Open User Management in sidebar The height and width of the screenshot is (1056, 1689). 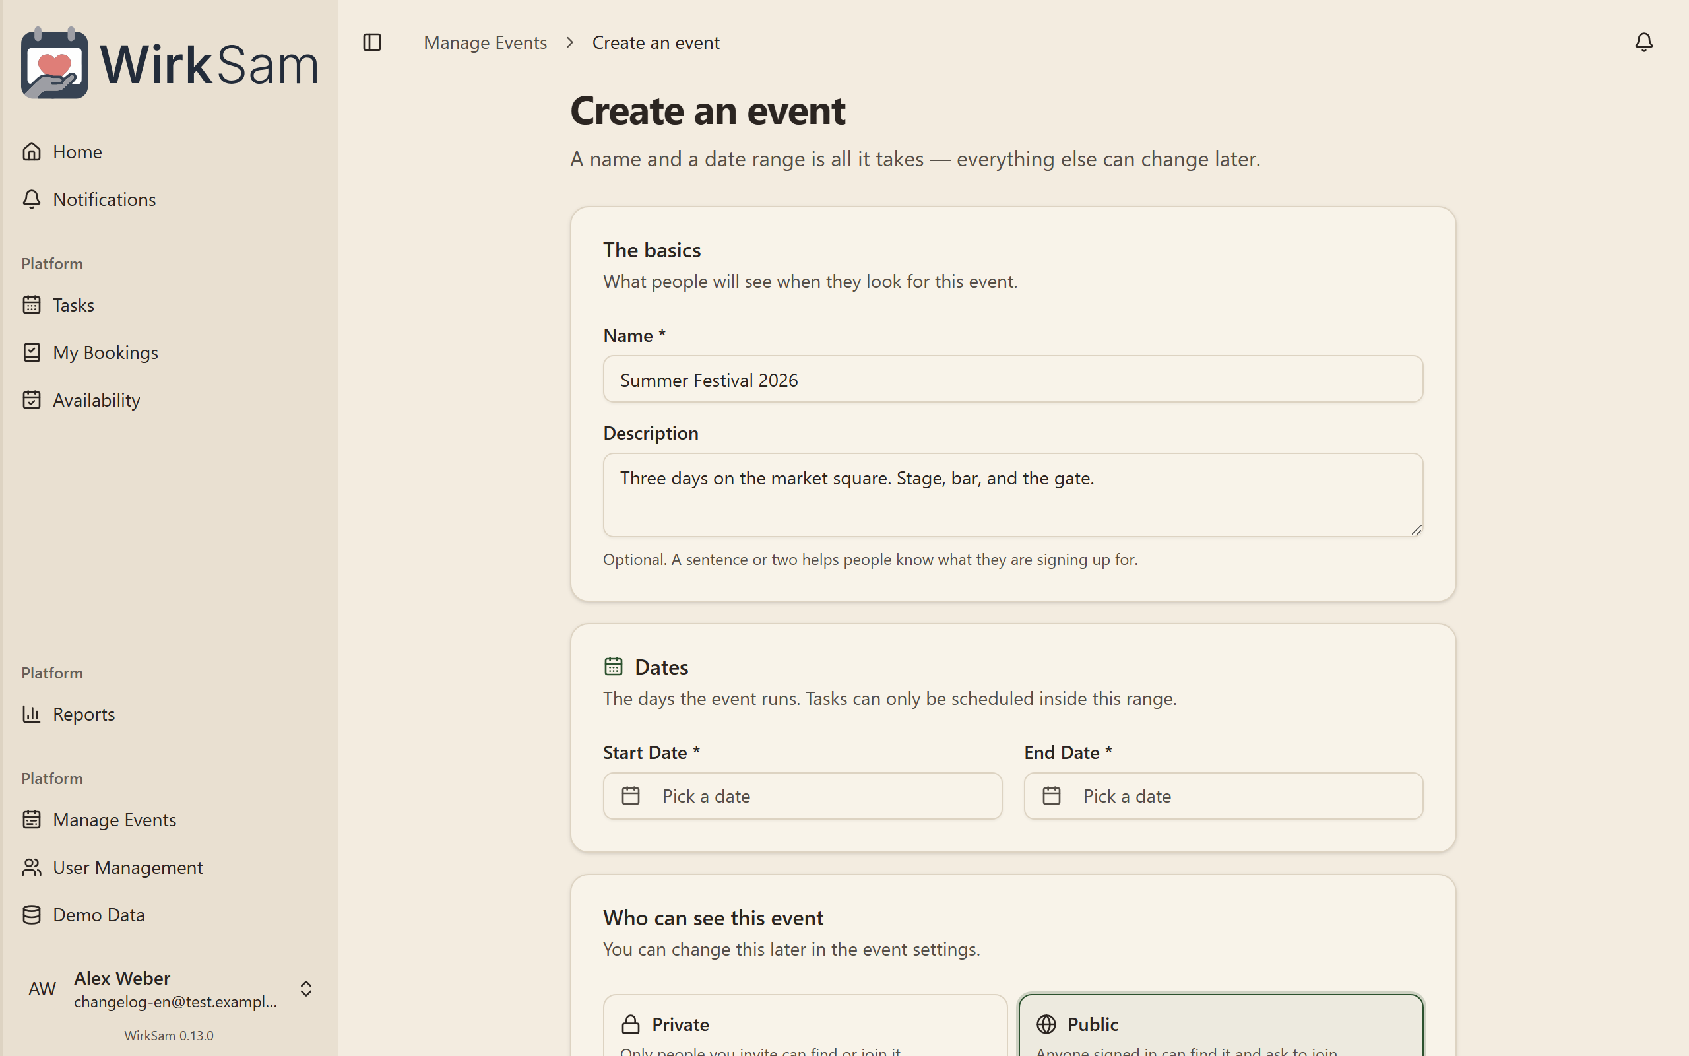pyautogui.click(x=168, y=867)
